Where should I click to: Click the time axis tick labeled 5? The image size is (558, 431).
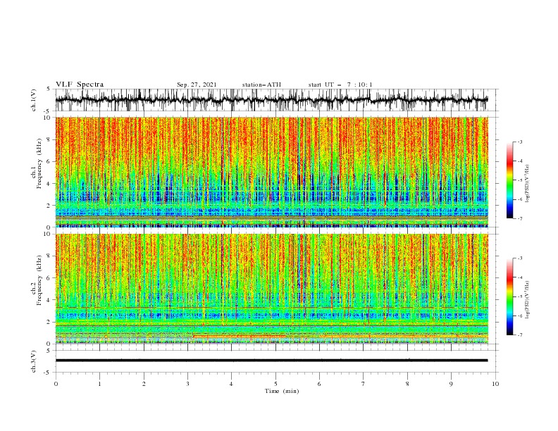click(x=275, y=384)
